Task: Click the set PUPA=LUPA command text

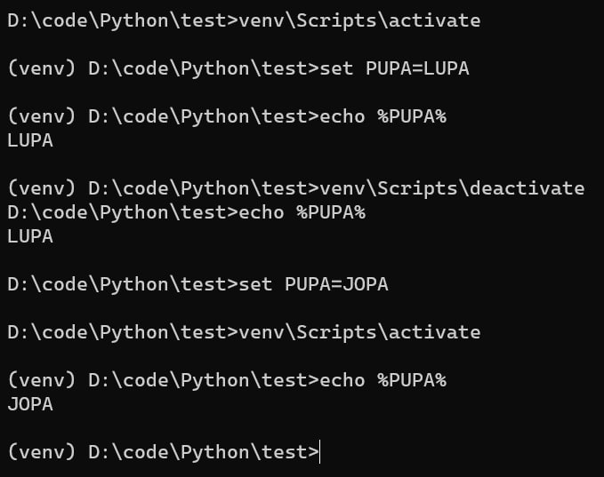Action: (394, 68)
